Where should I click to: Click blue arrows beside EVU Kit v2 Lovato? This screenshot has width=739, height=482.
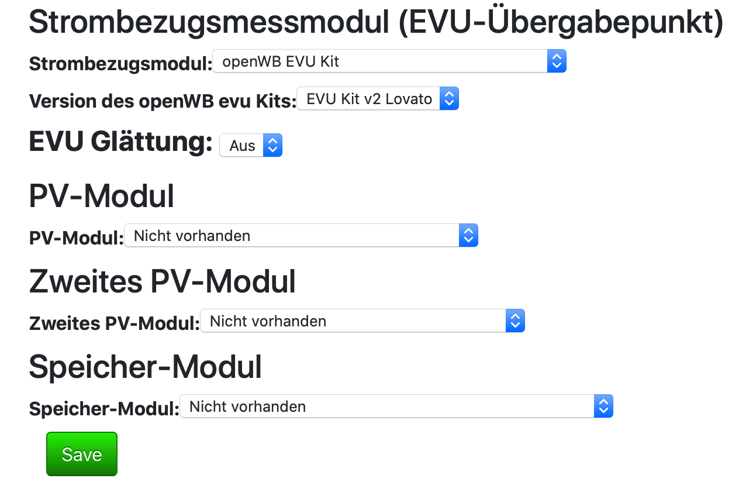click(x=449, y=99)
